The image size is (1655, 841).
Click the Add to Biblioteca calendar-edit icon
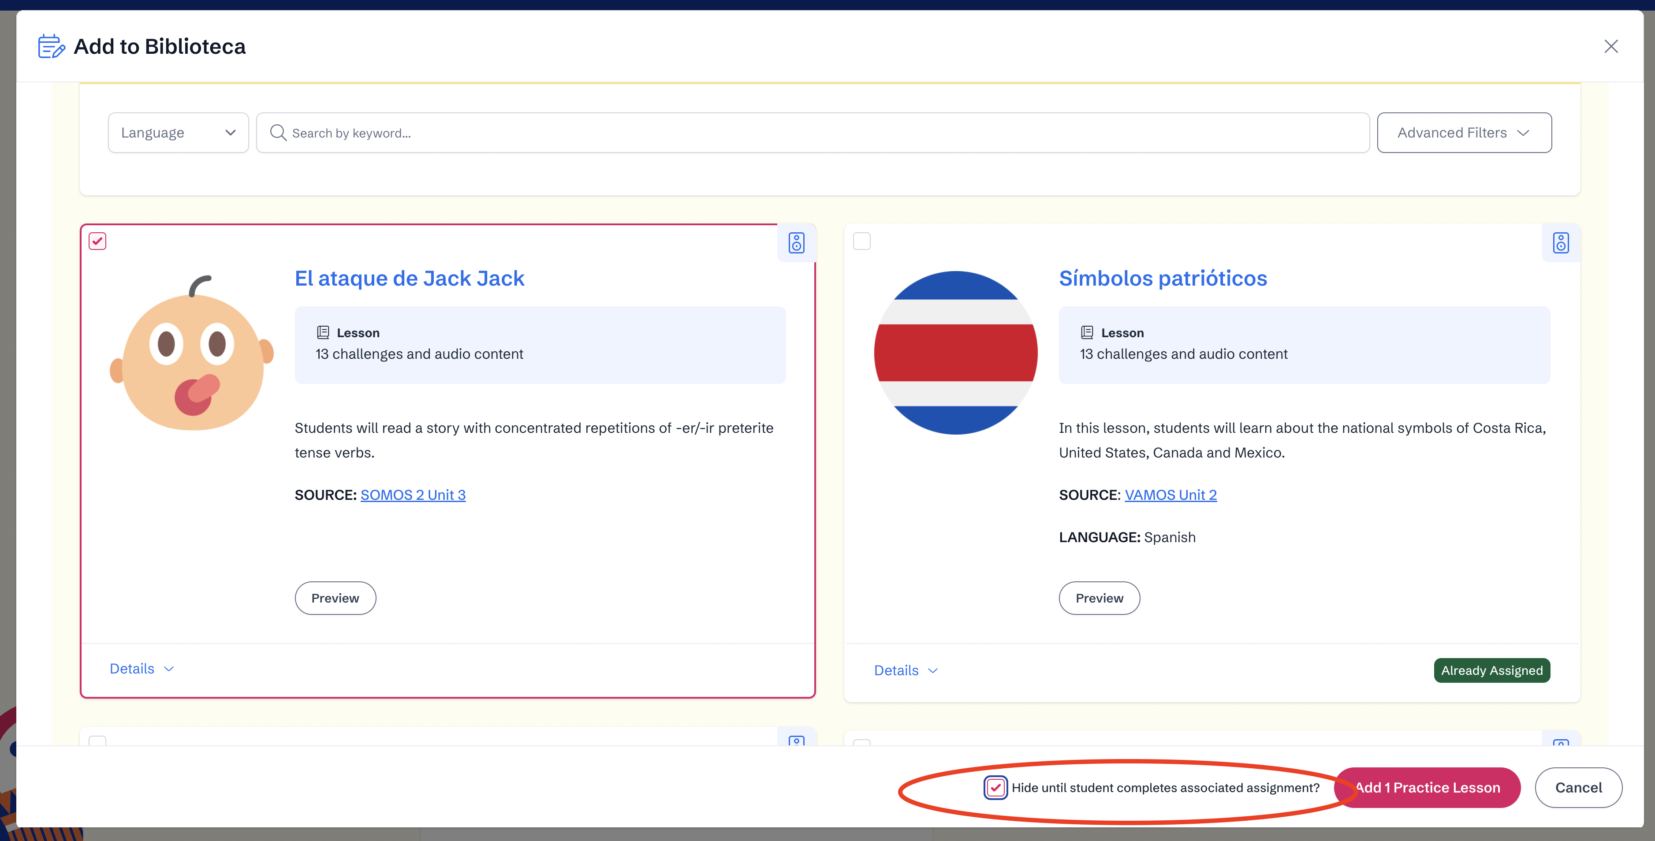[52, 46]
